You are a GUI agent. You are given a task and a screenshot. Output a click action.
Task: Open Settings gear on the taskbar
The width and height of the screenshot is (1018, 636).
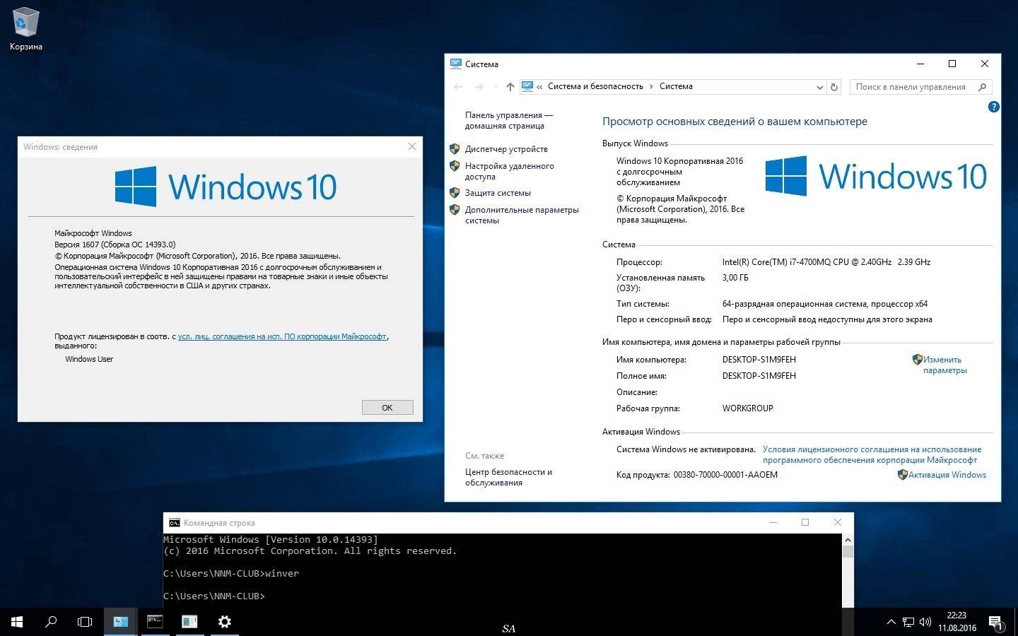pos(224,622)
